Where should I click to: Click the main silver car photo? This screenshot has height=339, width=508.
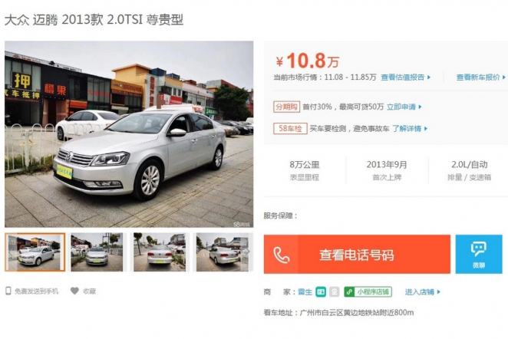pyautogui.click(x=129, y=134)
